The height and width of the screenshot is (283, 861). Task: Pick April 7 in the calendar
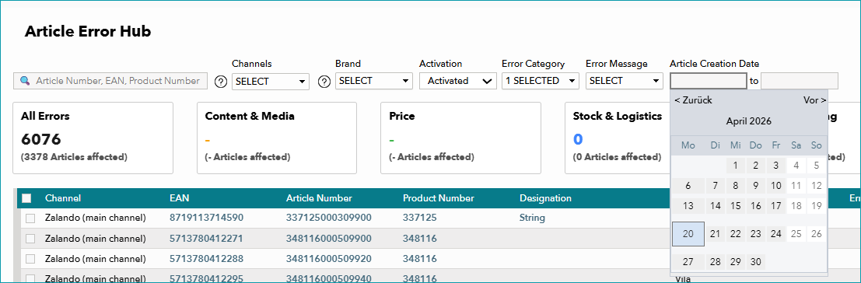pos(715,185)
